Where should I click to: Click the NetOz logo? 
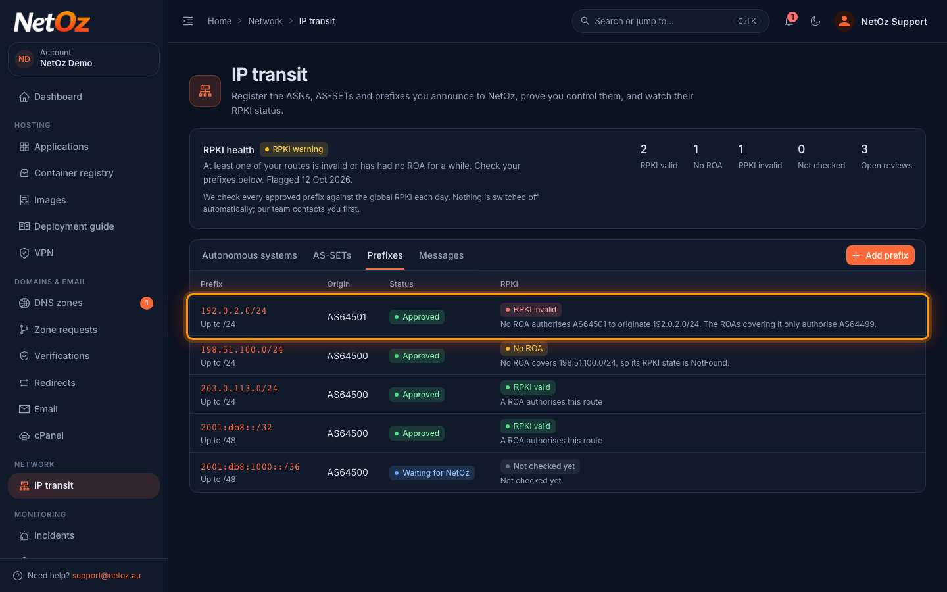point(52,22)
